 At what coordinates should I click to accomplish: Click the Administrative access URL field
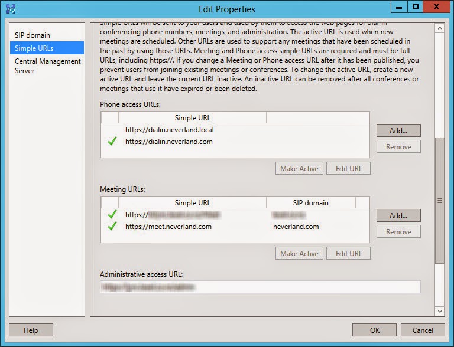[260, 287]
